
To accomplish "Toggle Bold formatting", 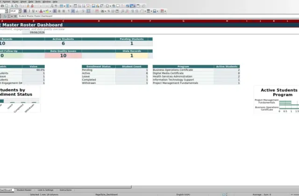I will 25,11.
